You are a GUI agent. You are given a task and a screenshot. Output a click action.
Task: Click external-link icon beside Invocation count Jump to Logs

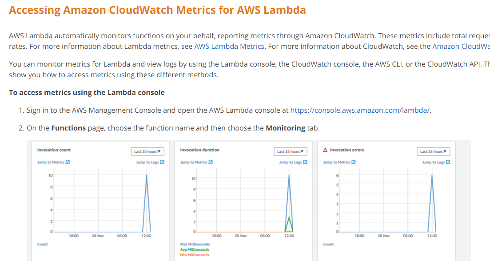pos(162,162)
